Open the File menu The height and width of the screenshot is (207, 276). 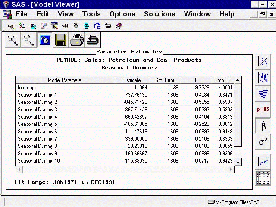22,14
